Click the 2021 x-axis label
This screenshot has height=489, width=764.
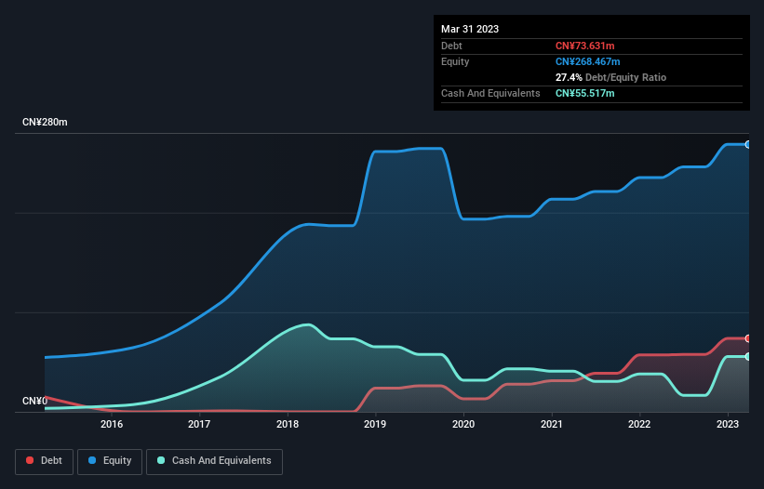coord(552,424)
